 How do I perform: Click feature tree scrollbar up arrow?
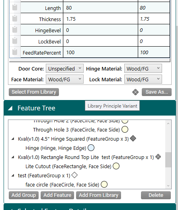(x=168, y=124)
